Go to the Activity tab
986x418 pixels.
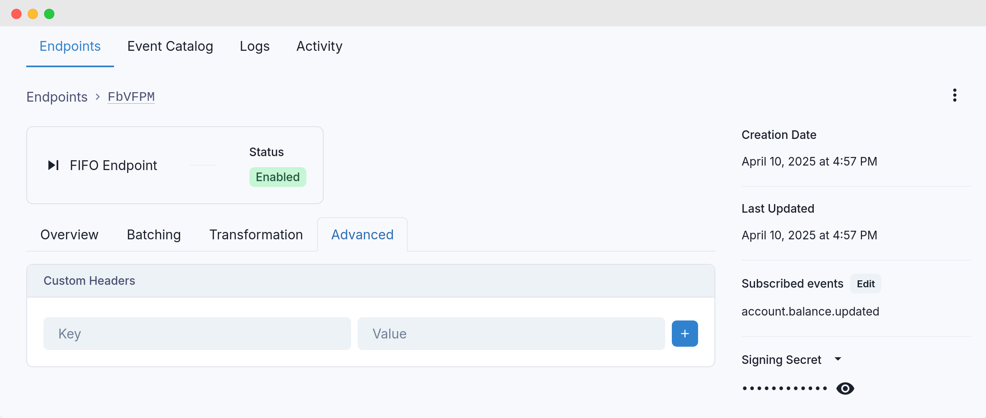pos(319,46)
